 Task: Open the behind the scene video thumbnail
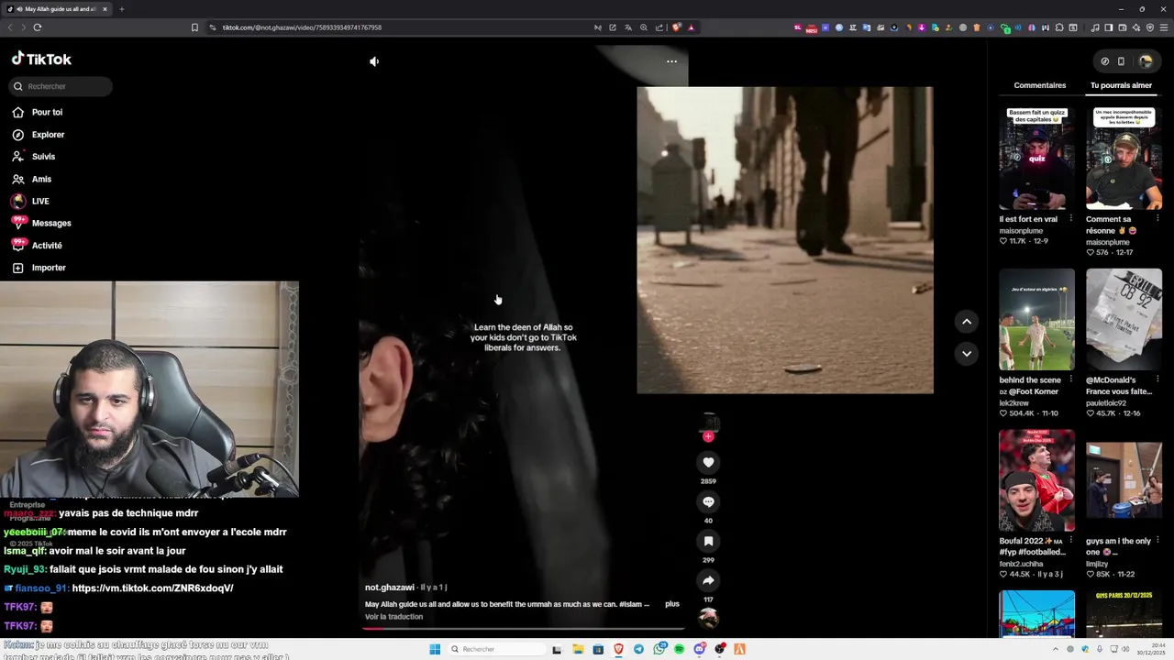(1036, 319)
